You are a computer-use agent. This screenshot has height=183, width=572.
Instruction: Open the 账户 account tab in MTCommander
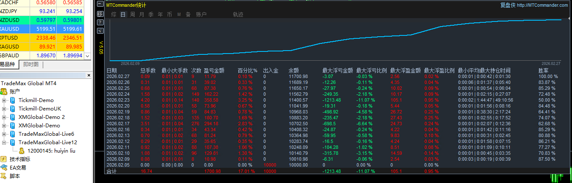[x=201, y=14]
